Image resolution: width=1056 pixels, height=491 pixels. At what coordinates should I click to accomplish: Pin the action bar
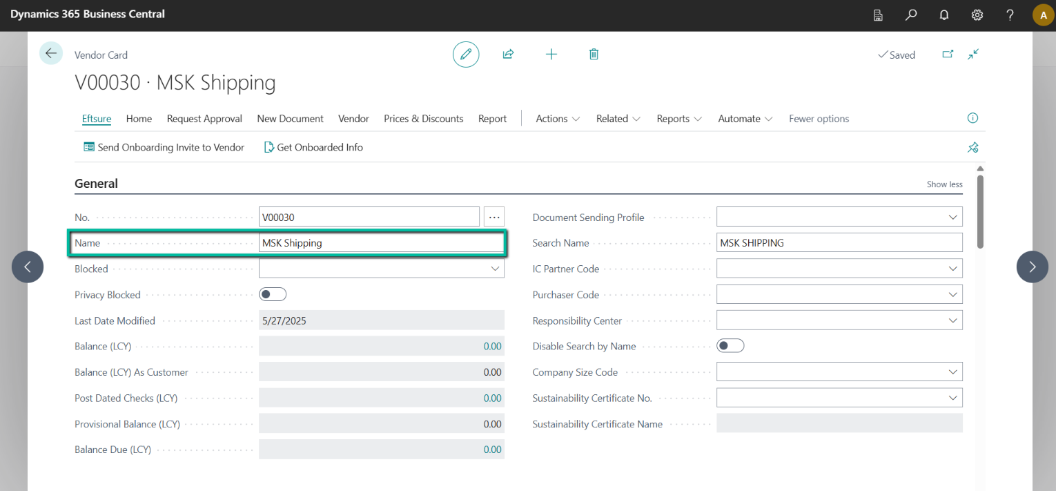point(973,147)
